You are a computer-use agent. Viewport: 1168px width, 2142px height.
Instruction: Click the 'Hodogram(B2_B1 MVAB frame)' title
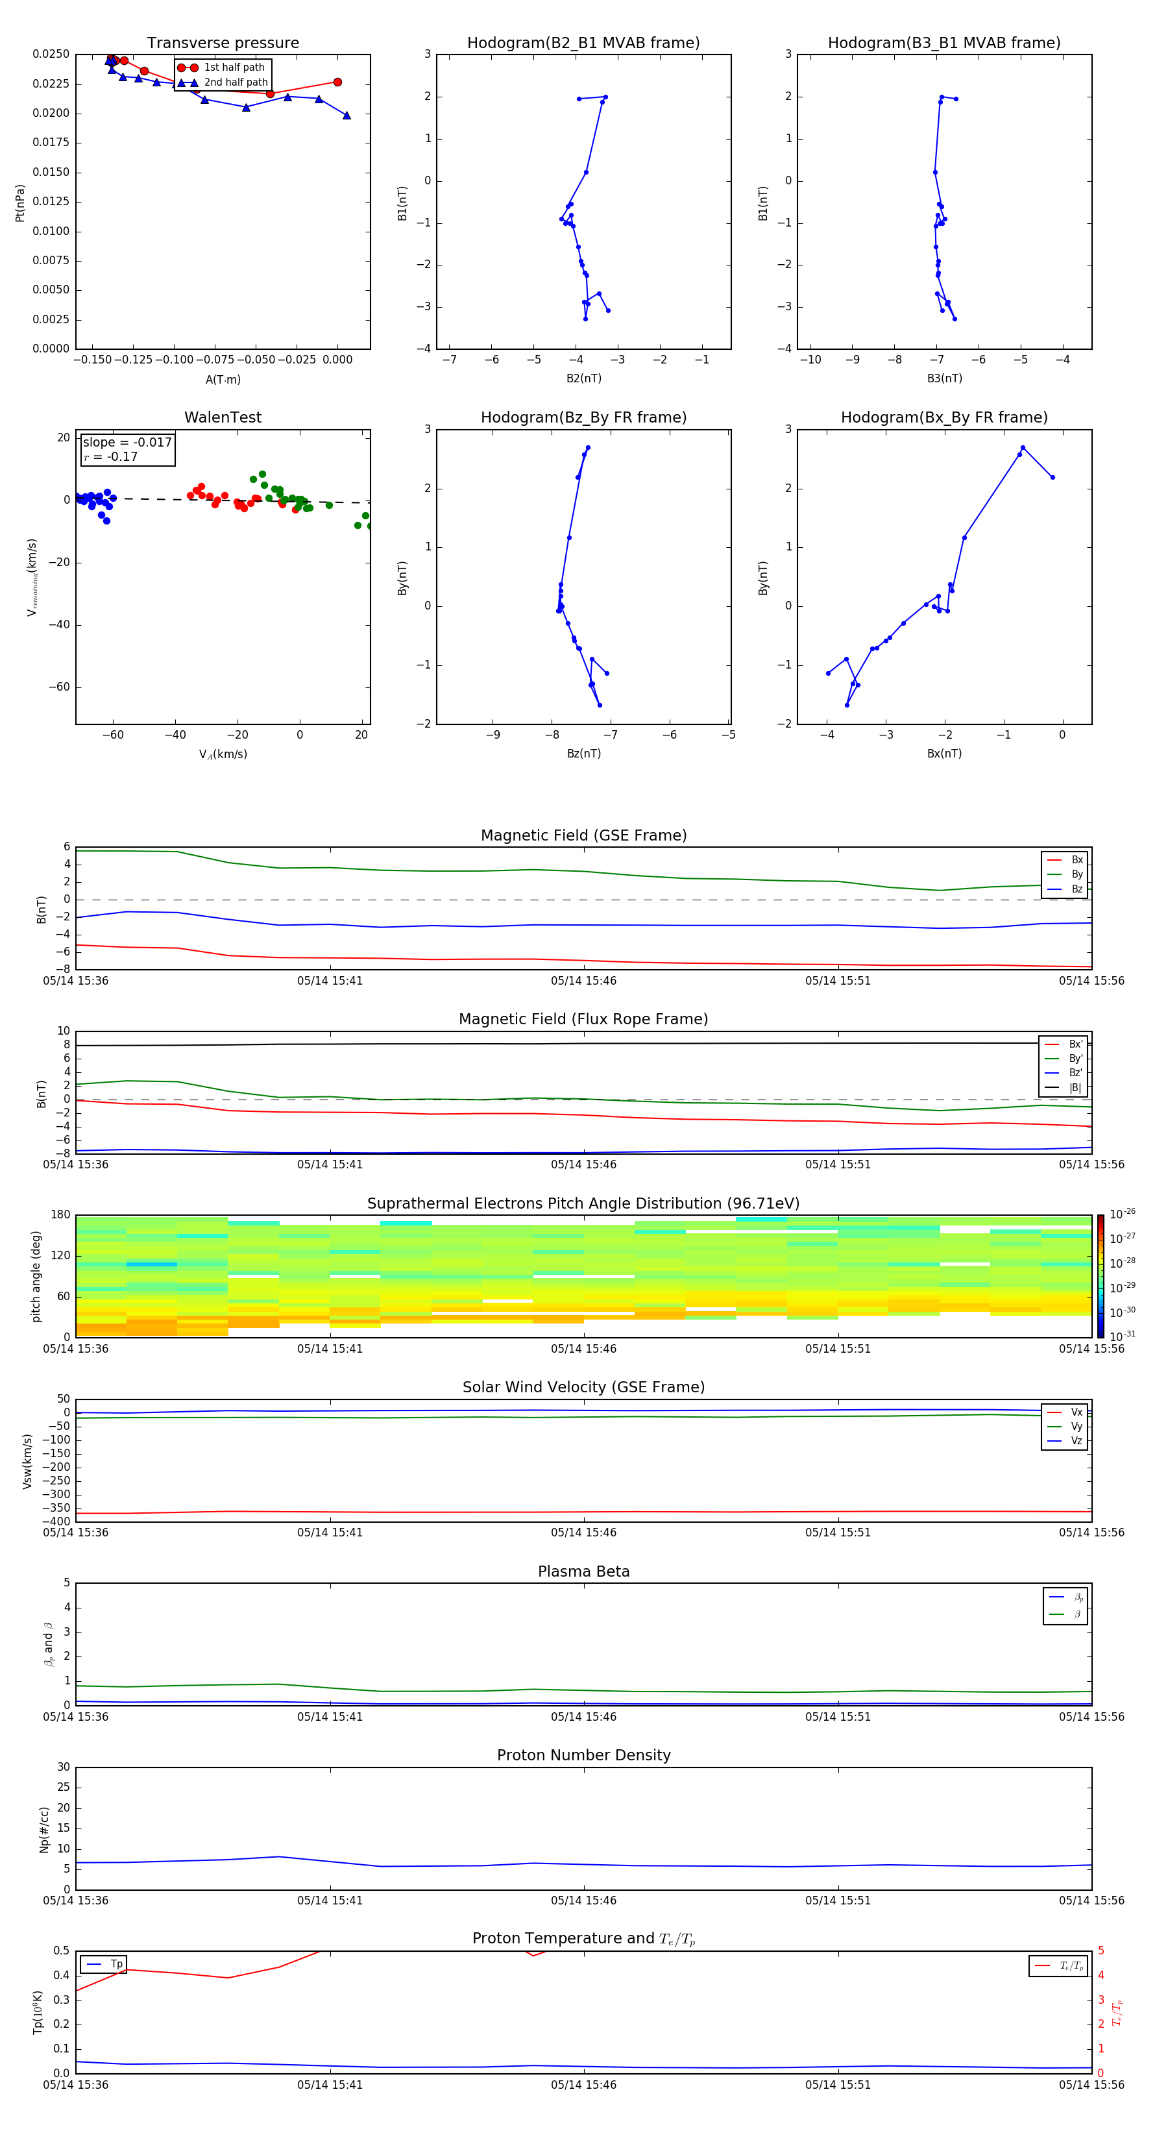tap(583, 43)
